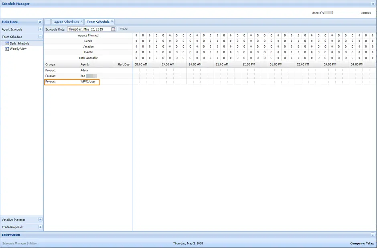
Task: Click the 02:00 PM time header
Action: pyautogui.click(x=308, y=64)
